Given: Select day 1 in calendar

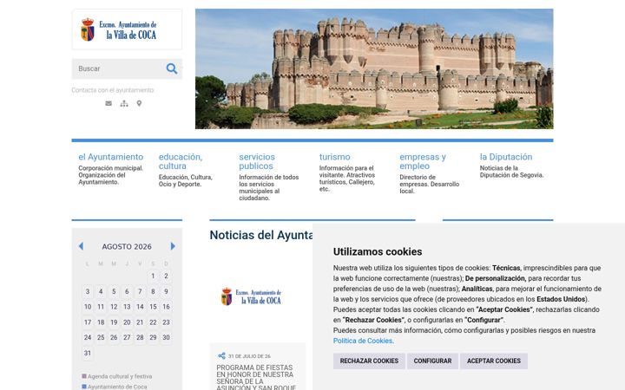Looking at the screenshot, I should coord(153,276).
